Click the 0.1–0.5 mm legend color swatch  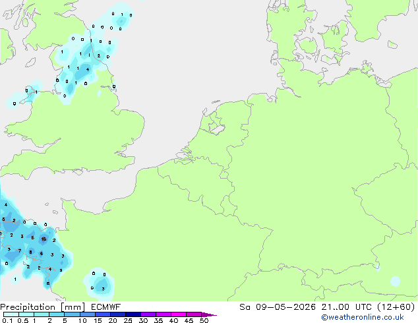[11, 314]
